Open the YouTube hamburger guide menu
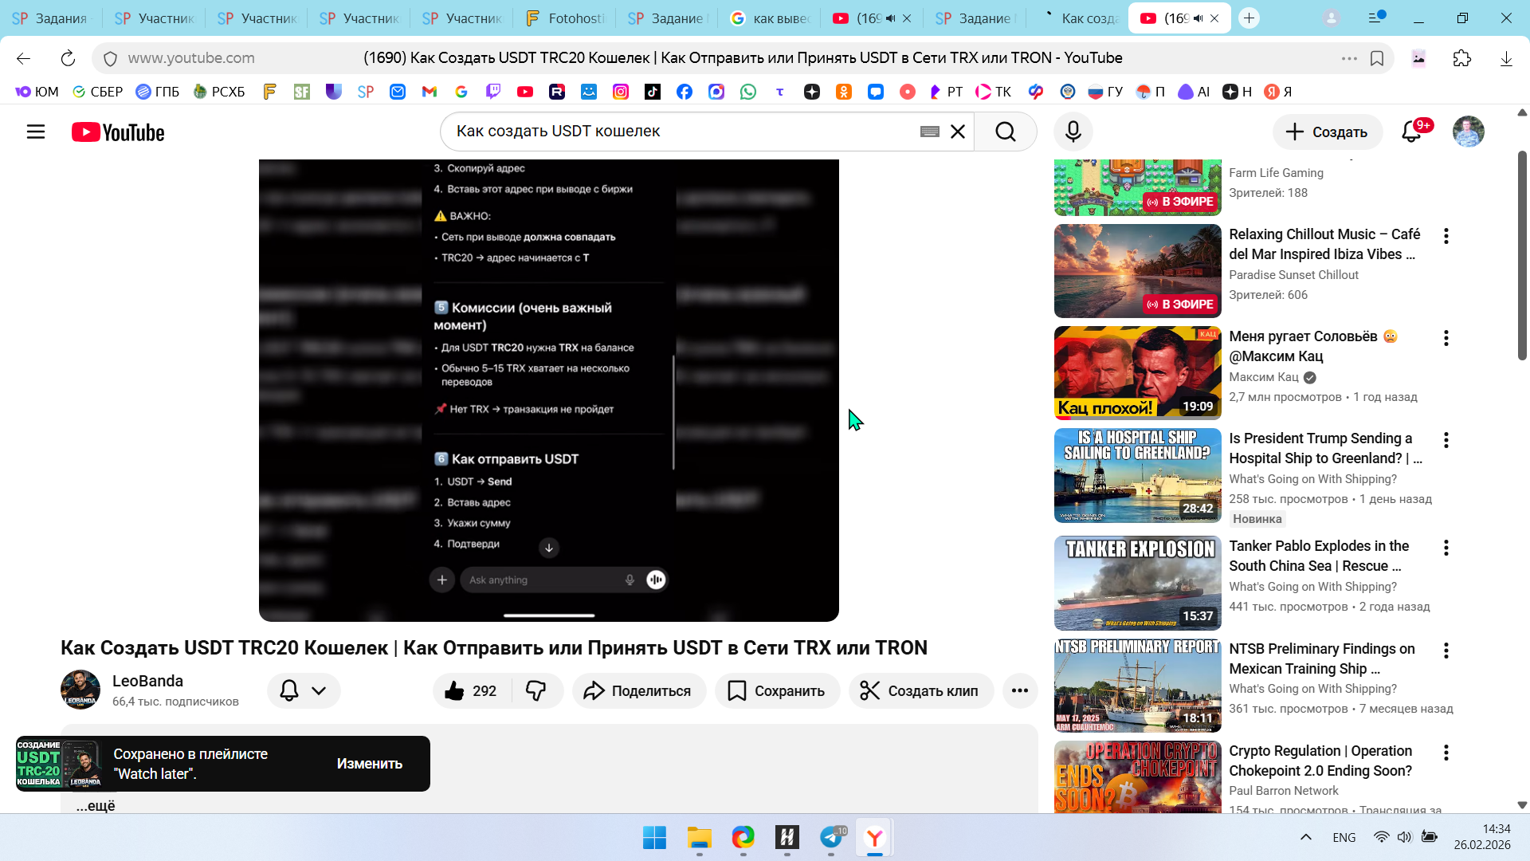This screenshot has width=1530, height=861. pyautogui.click(x=36, y=132)
